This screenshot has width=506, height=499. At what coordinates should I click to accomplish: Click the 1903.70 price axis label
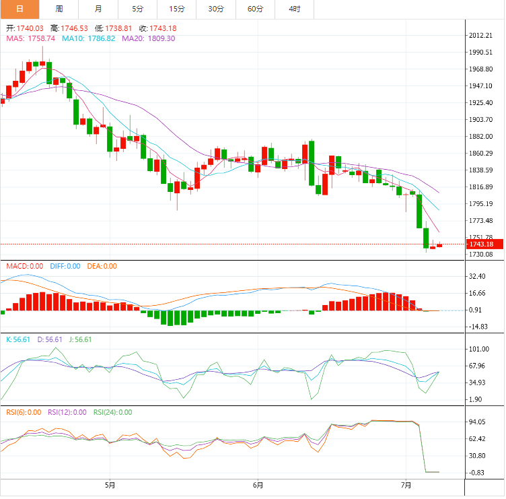pyautogui.click(x=480, y=119)
